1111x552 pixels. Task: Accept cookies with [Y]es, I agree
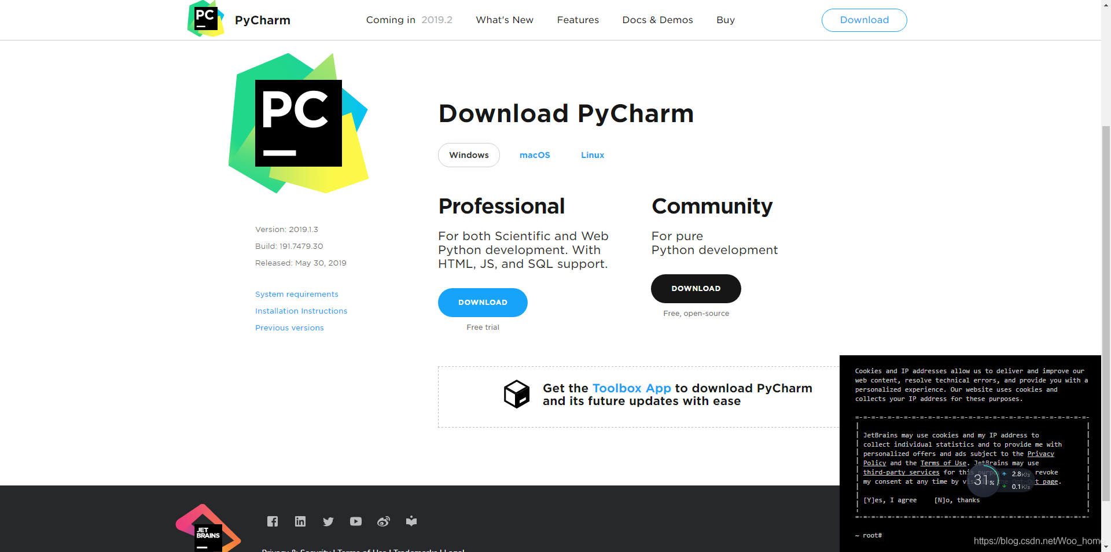(890, 500)
